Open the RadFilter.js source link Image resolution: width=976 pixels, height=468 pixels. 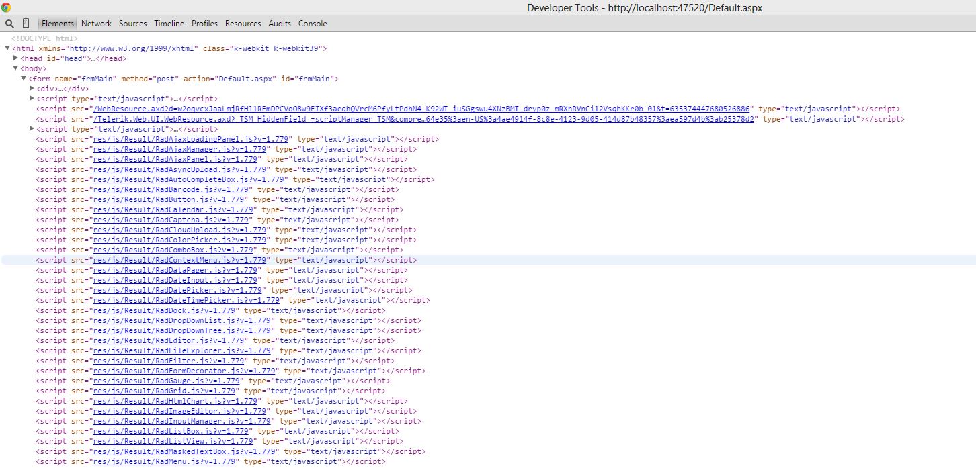click(x=169, y=361)
